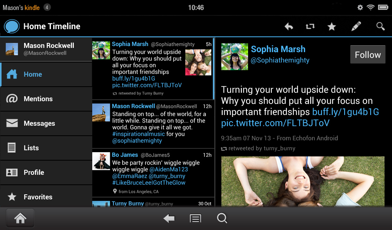Open the pic.twitter.com photo link
The height and width of the screenshot is (230, 392).
(274, 123)
